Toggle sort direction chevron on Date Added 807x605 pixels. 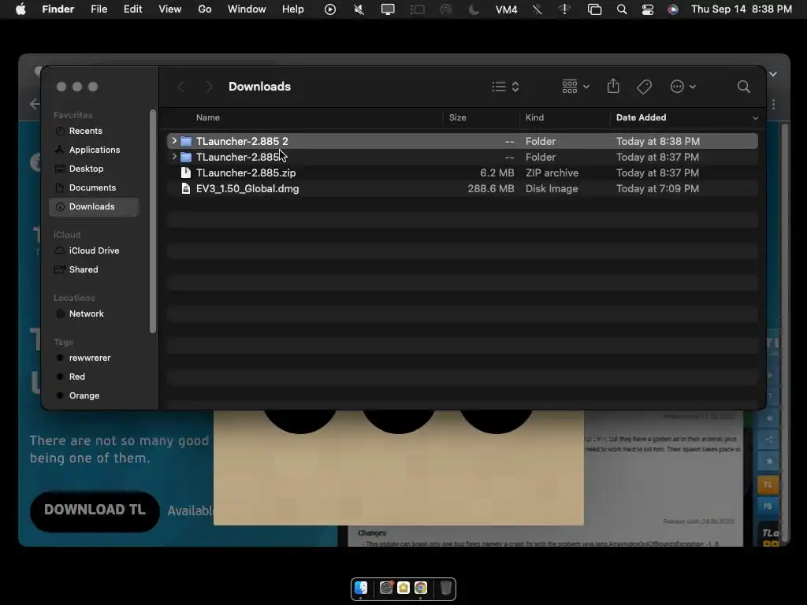(x=755, y=118)
